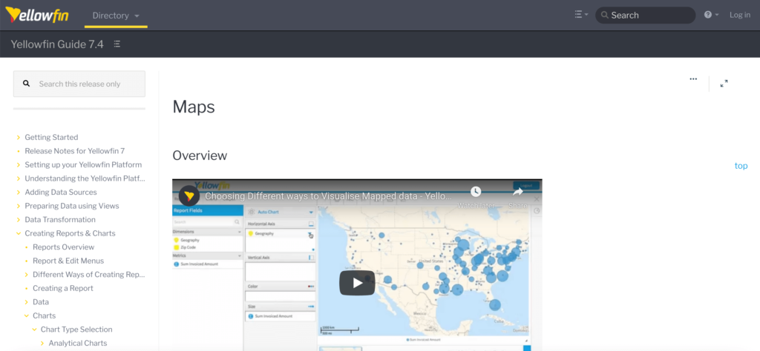This screenshot has width=760, height=351.
Task: Collapse Creating Reports & Charts section
Action: click(x=19, y=233)
